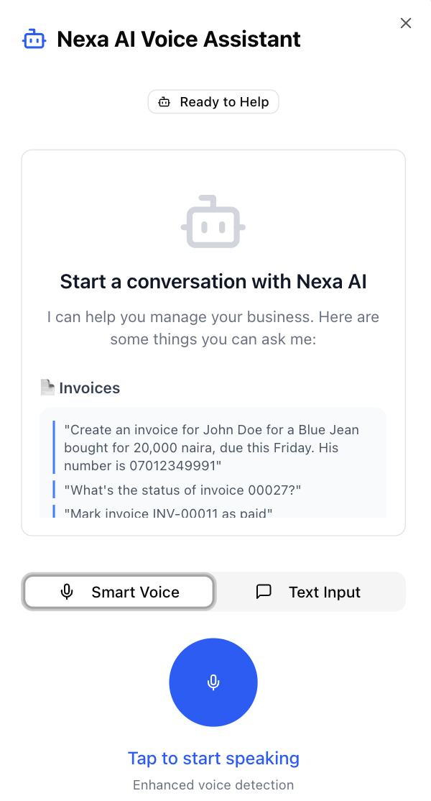Click the 'Tap to start speaking' link

pyautogui.click(x=213, y=758)
